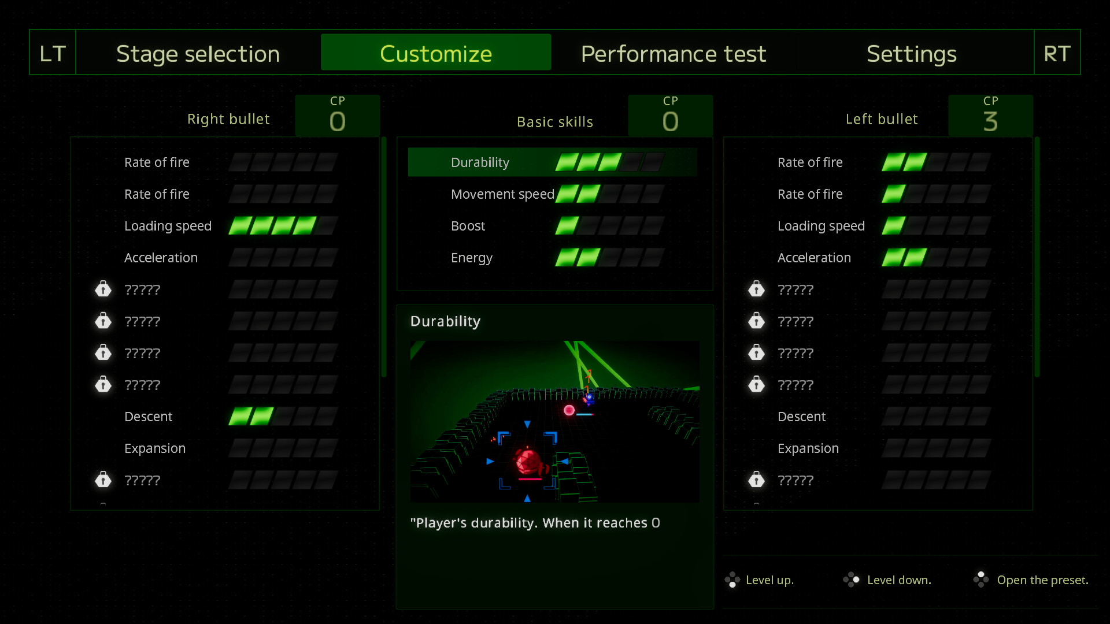Select the Durability skill level bar
This screenshot has width=1110, height=624.
[609, 162]
